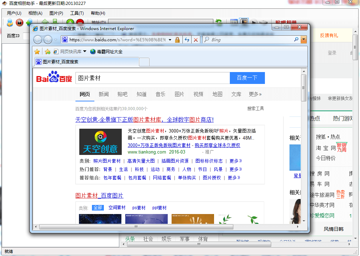Screen dimensions: 360x256
Task: Open the 照片图片素材 category link
Action: [x=107, y=161]
